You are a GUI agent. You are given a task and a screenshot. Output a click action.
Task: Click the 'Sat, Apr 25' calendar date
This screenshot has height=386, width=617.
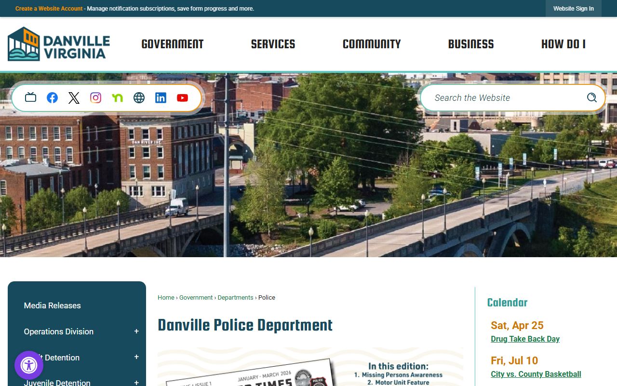[517, 325]
